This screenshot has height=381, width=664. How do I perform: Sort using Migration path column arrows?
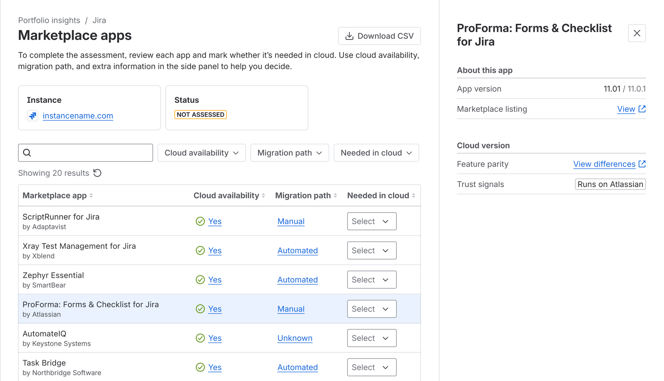click(335, 195)
